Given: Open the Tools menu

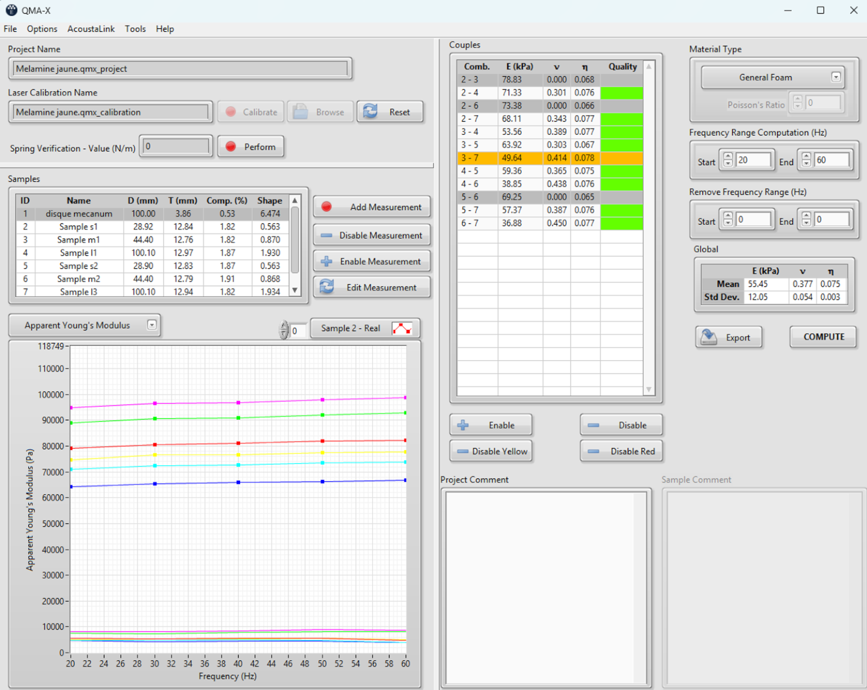Looking at the screenshot, I should tap(135, 29).
